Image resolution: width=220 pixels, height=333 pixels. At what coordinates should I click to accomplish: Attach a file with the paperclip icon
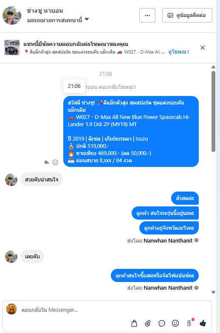(x=148, y=323)
